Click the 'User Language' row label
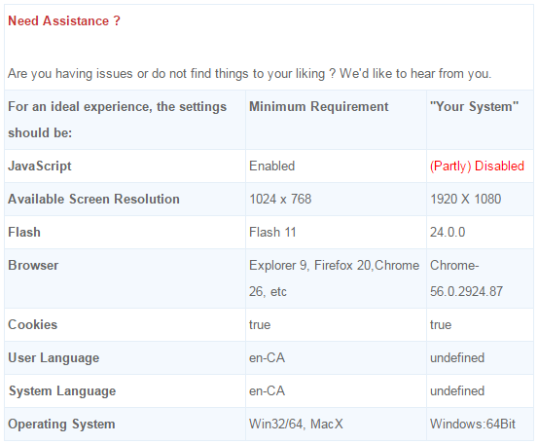Viewport: 538px width, 444px height. click(x=54, y=358)
